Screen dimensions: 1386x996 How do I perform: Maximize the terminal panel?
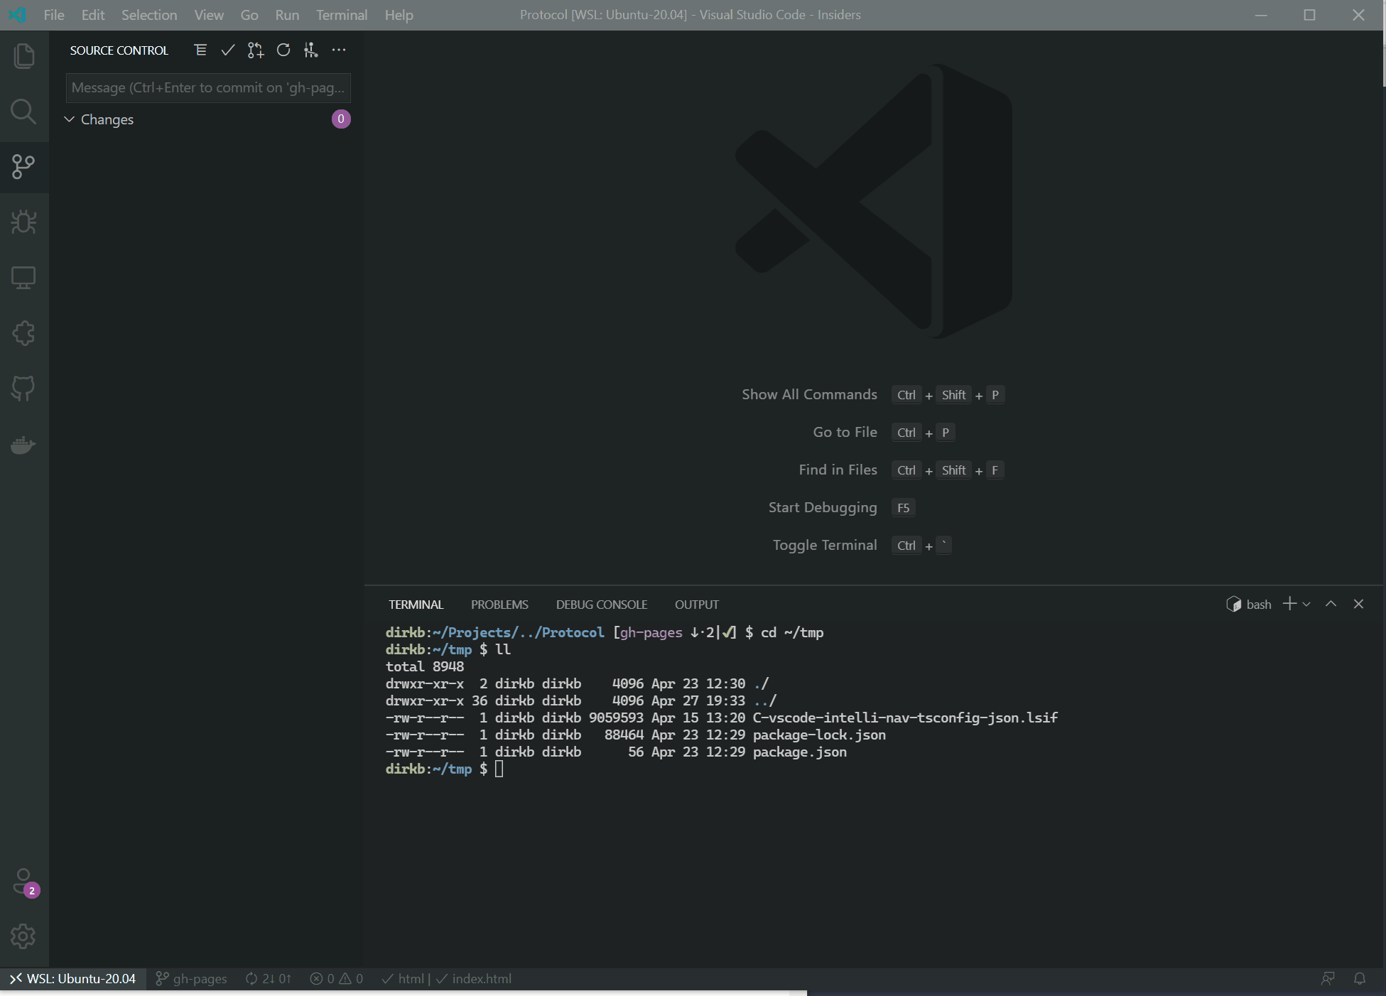1330,603
